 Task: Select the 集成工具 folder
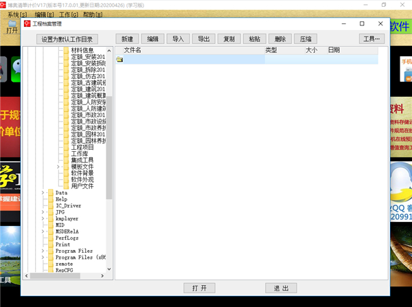81,160
